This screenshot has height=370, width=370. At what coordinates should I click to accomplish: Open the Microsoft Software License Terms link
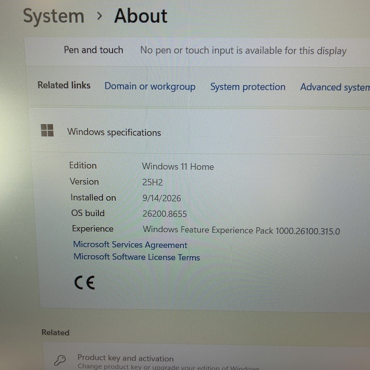click(137, 257)
